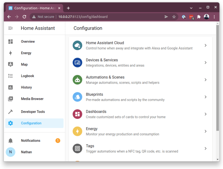Open Notifications panel from sidebar
223x169 pixels.
[x=34, y=141]
